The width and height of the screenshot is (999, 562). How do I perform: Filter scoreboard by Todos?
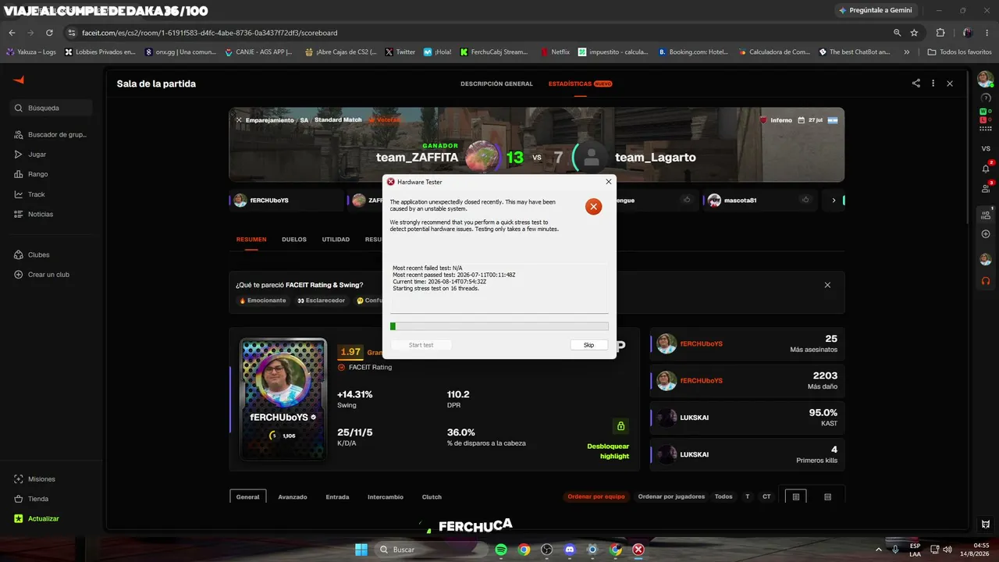point(723,496)
